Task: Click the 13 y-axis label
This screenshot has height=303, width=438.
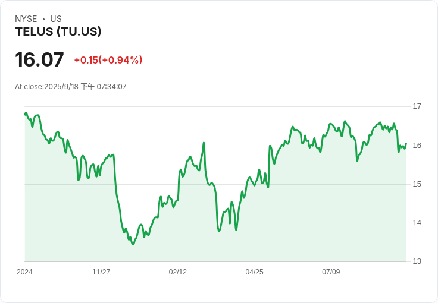Action: (417, 261)
